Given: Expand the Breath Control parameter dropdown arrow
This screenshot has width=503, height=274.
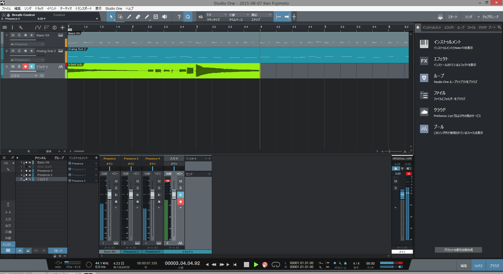Looking at the screenshot, I should pyautogui.click(x=97, y=19).
